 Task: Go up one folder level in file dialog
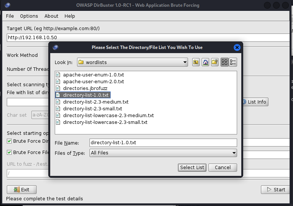pyautogui.click(x=196, y=62)
